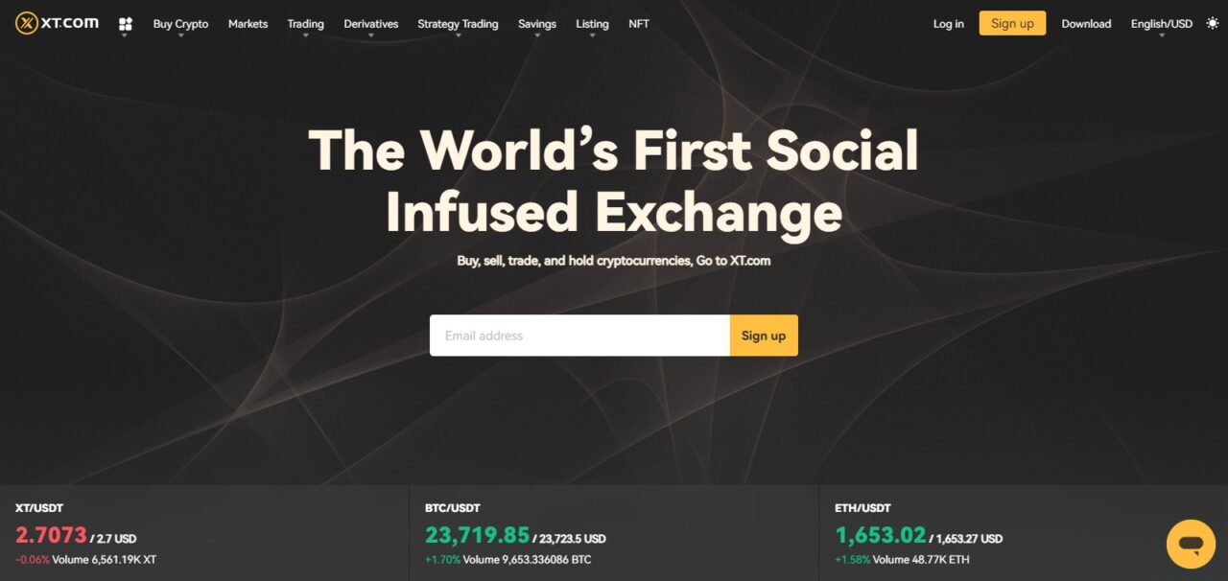The height and width of the screenshot is (581, 1228).
Task: Toggle the light theme sun icon
Action: tap(1213, 23)
